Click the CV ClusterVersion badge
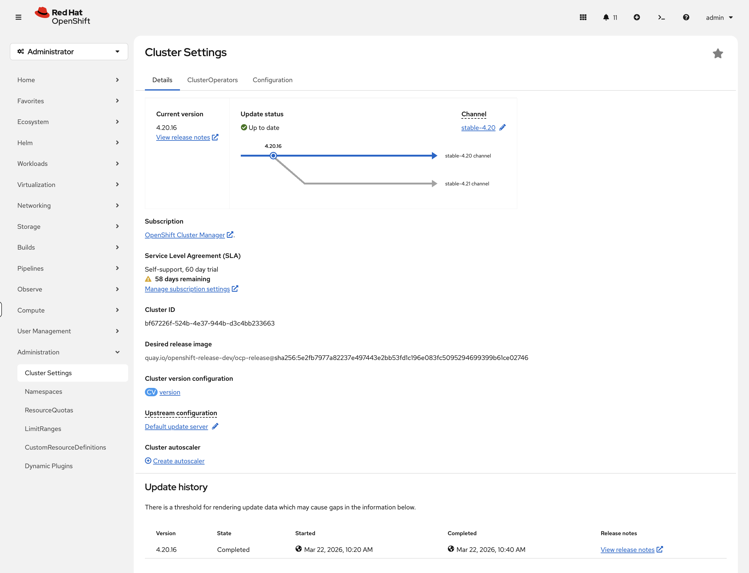This screenshot has height=573, width=749. tap(151, 392)
